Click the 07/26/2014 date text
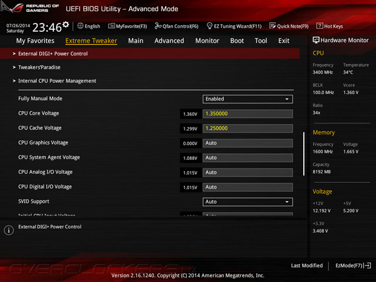 tap(18, 25)
